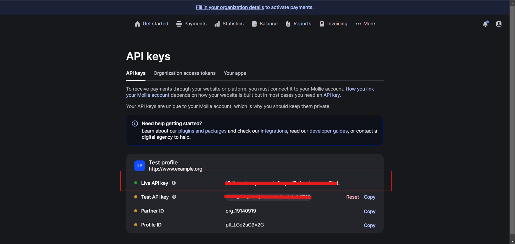Expand the More navigation menu

coord(365,24)
